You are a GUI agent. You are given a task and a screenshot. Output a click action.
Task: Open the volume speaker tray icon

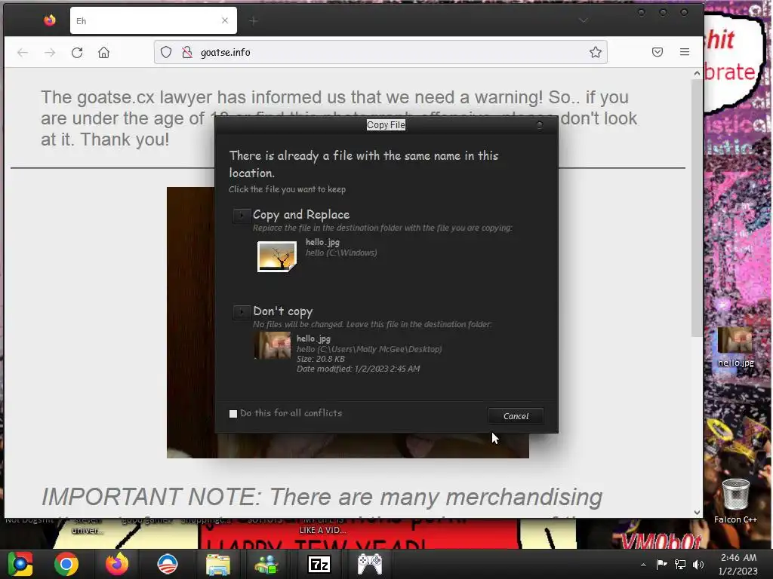(x=698, y=564)
